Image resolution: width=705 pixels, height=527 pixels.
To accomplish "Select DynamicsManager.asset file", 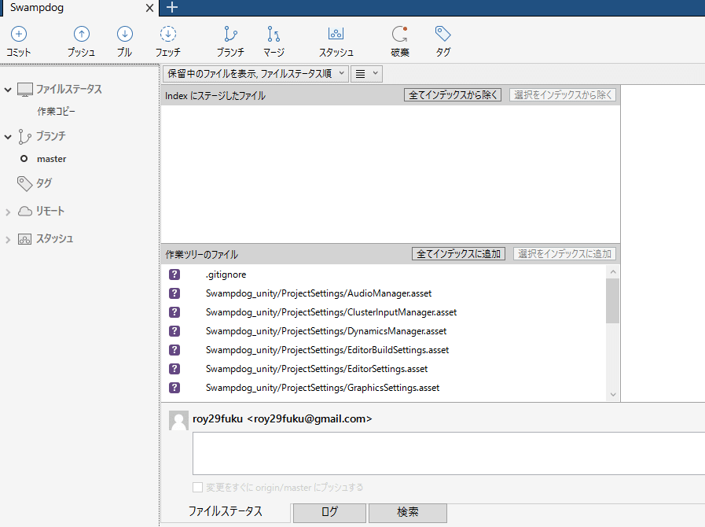I will 383,331.
